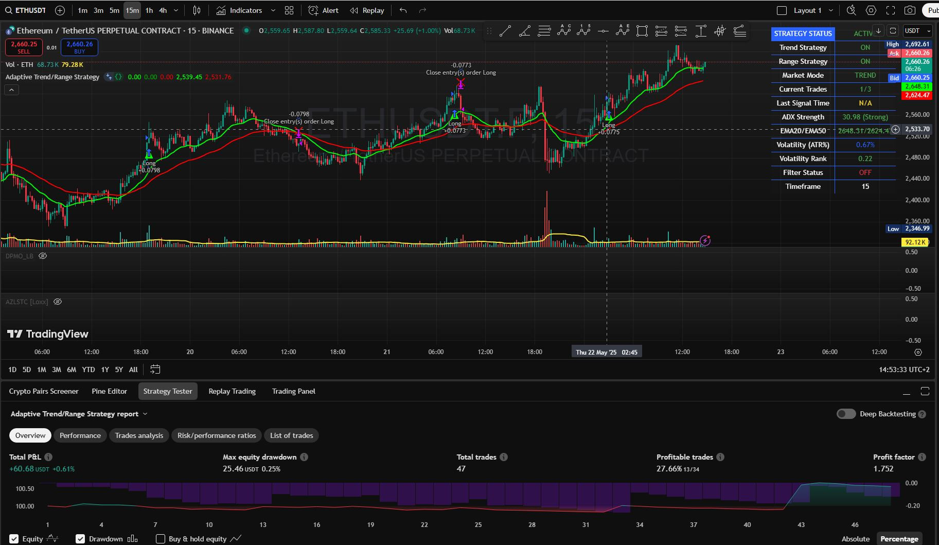Viewport: 939px width, 545px height.
Task: Select the Performance report tab
Action: 80,435
